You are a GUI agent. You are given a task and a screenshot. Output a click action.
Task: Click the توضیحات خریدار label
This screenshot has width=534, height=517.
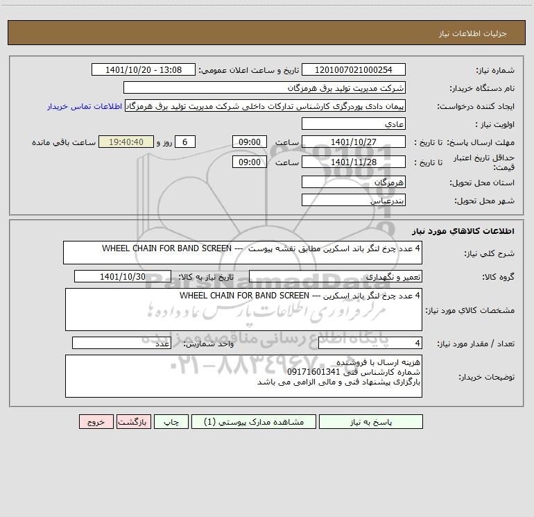pos(487,378)
